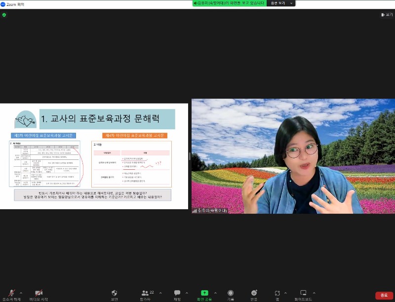Screen dimensions: 395x302
Task: Unmute the microphone
Action: (11, 293)
